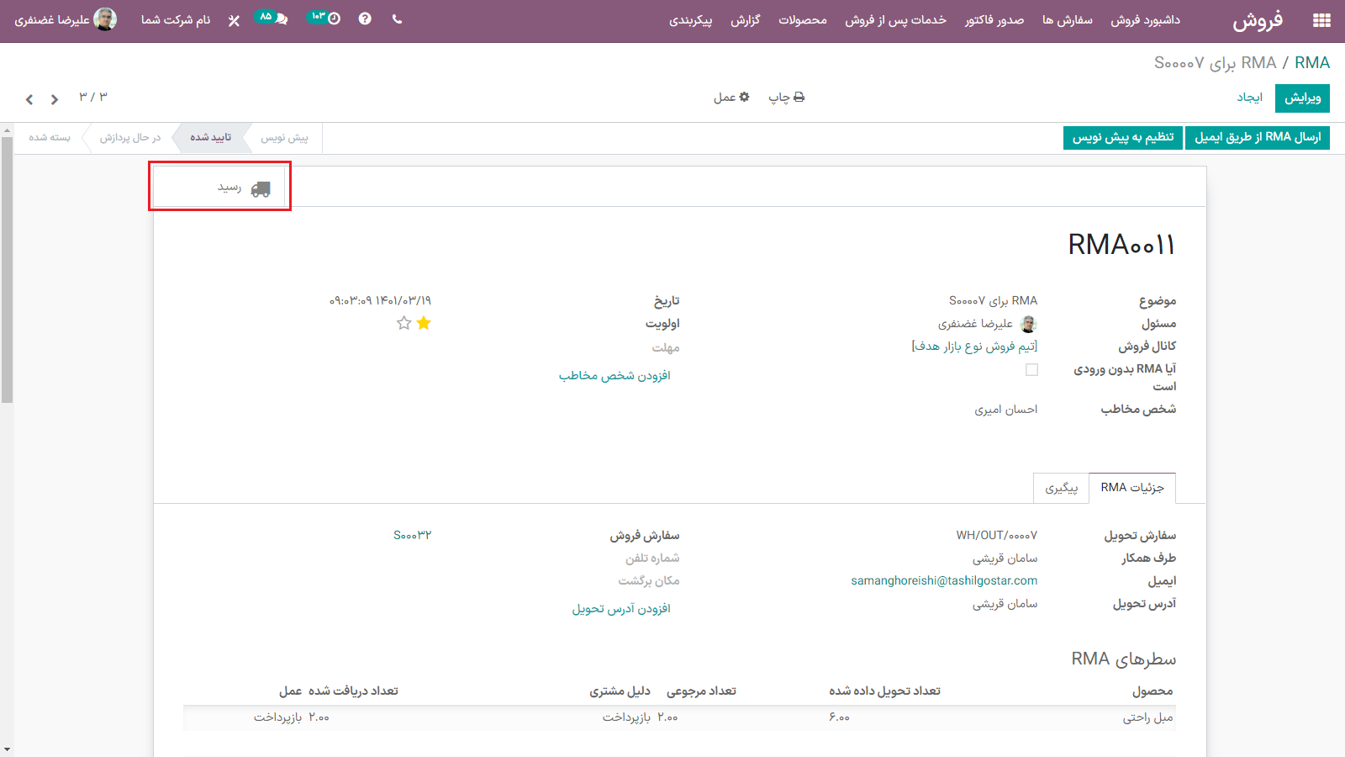Click the تعداد مرجوعی column header

click(701, 691)
